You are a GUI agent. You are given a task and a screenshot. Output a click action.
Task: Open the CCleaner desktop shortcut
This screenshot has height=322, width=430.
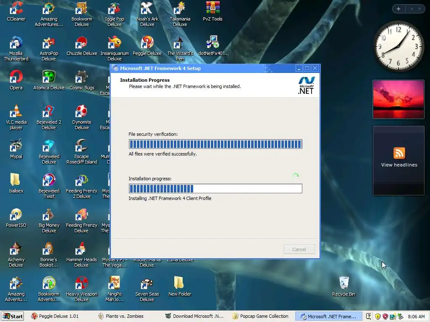(16, 8)
